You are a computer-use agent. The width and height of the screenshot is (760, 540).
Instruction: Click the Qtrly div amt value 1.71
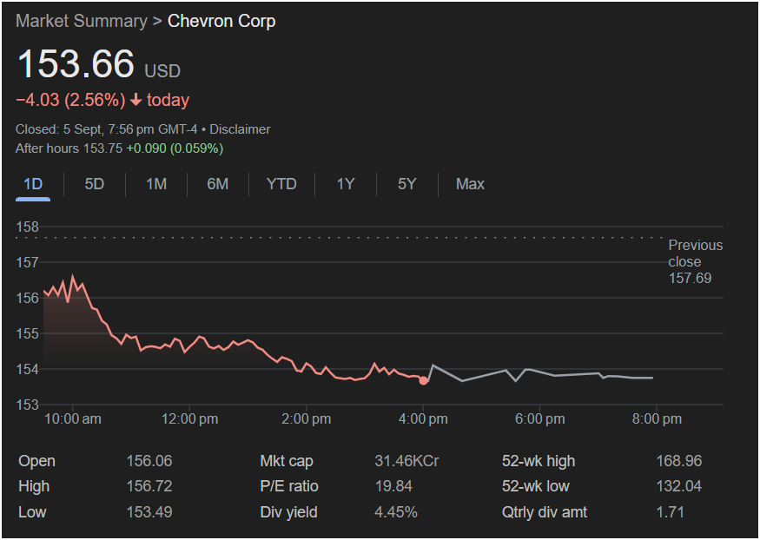click(x=670, y=512)
